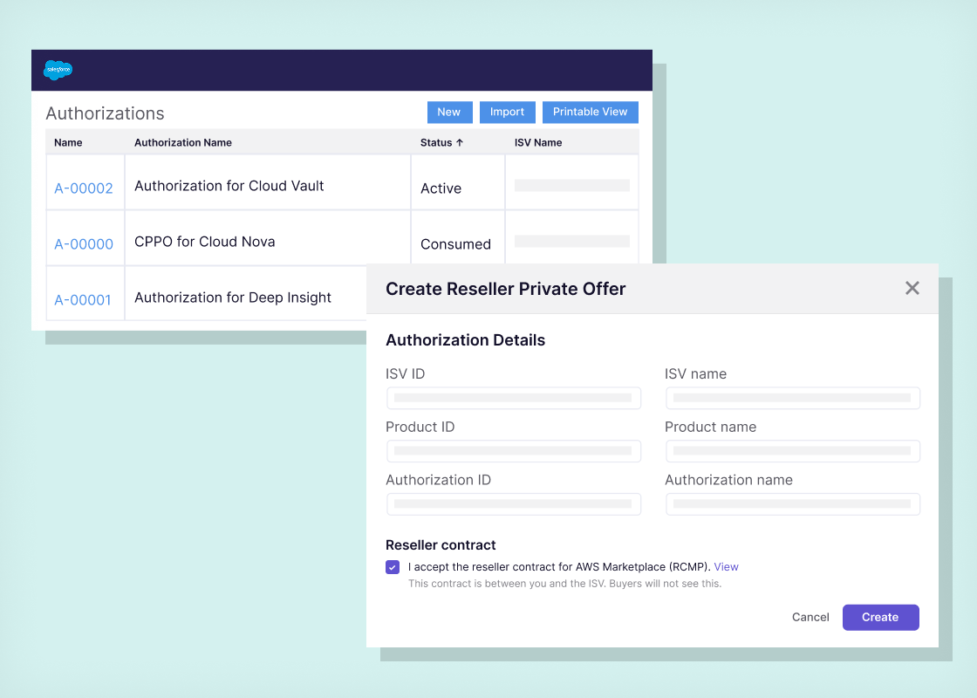Viewport: 977px width, 698px height.
Task: Click the ISV ID input field
Action: click(x=514, y=398)
